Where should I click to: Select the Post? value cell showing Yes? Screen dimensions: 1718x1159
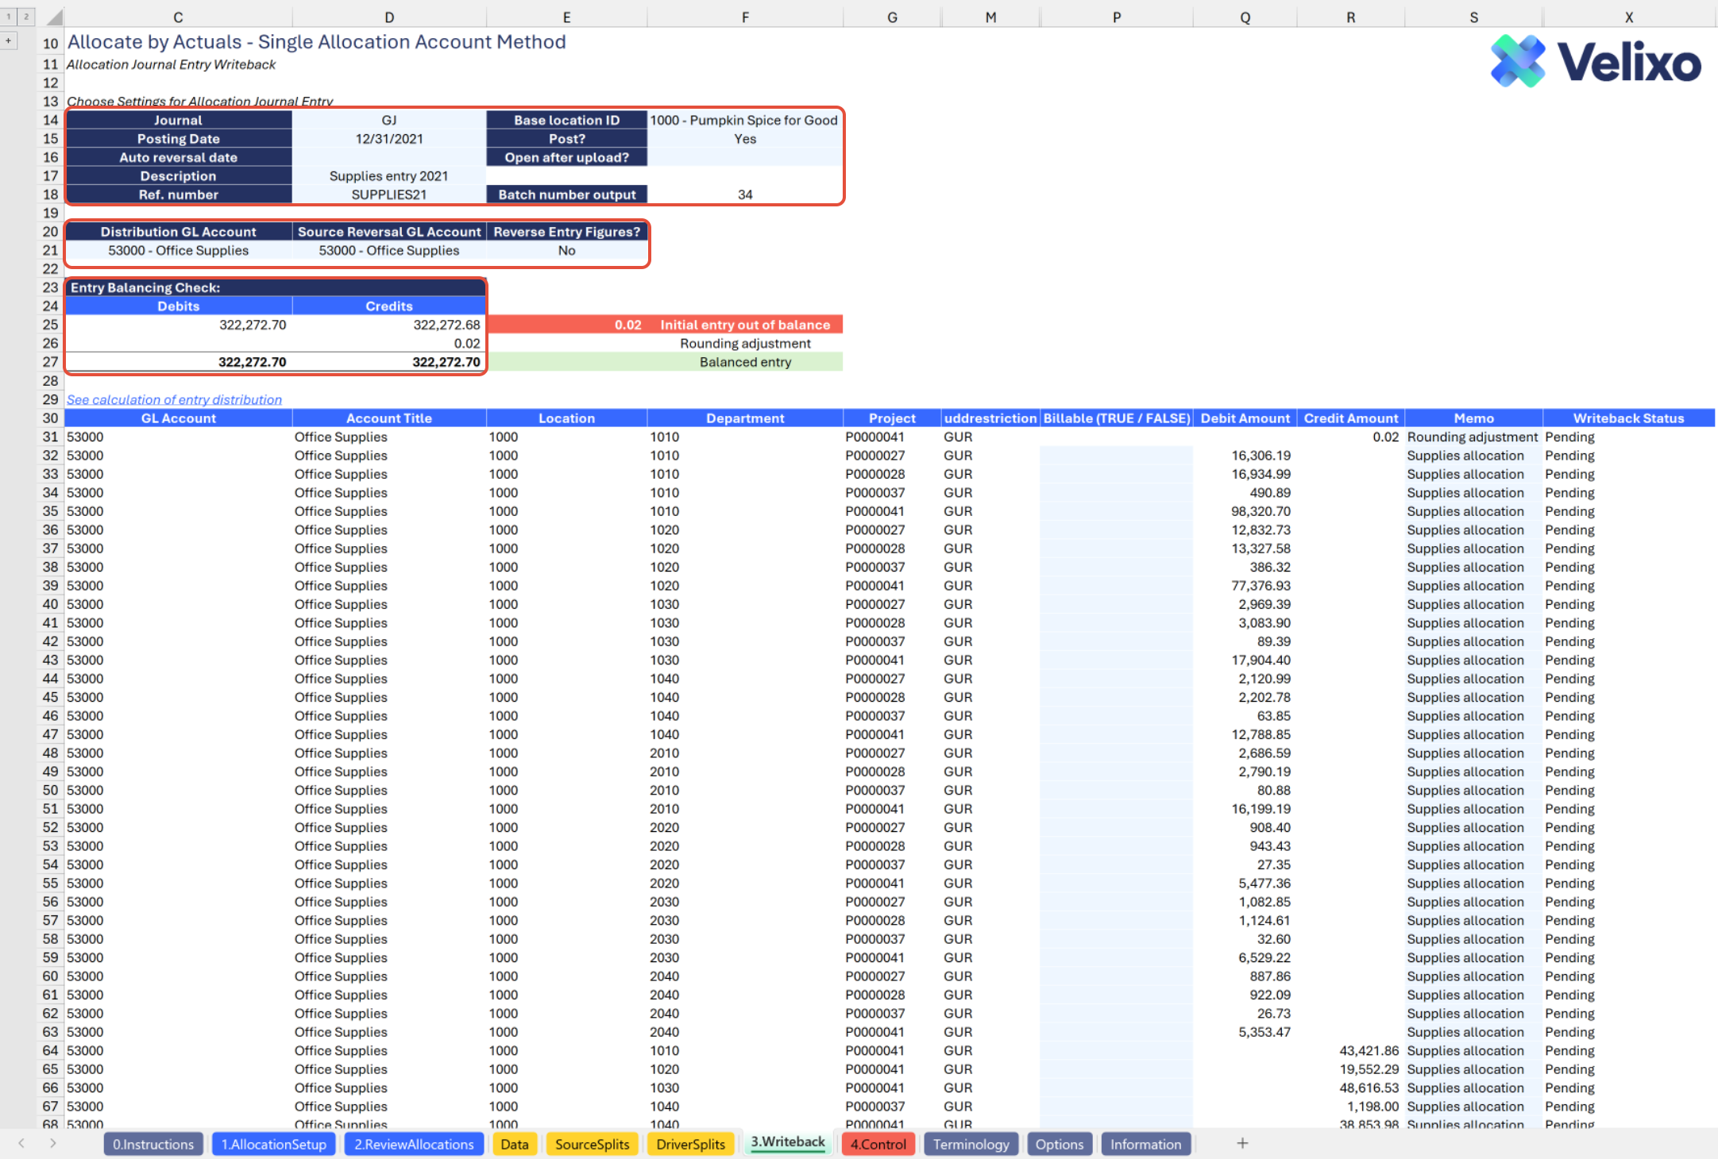tap(744, 139)
